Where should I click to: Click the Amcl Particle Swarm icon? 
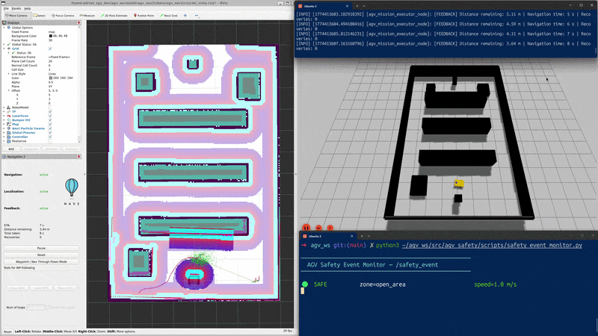coord(9,128)
